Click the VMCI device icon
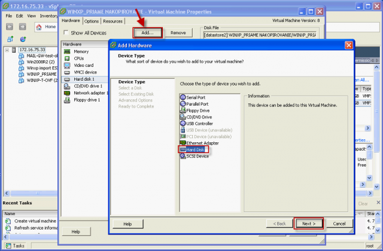Screen dimensions: 383x251 click(67, 72)
